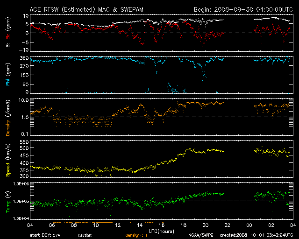Click the 'NOAA/SWPC' credit text
Image resolution: width=299 pixels, height=239 pixels.
click(201, 235)
